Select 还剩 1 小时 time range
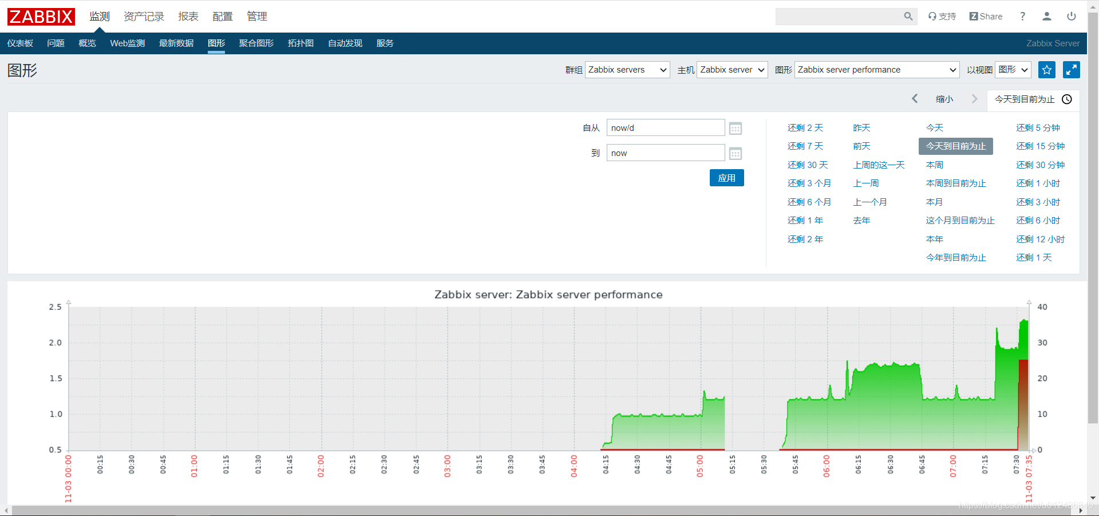 click(1038, 183)
